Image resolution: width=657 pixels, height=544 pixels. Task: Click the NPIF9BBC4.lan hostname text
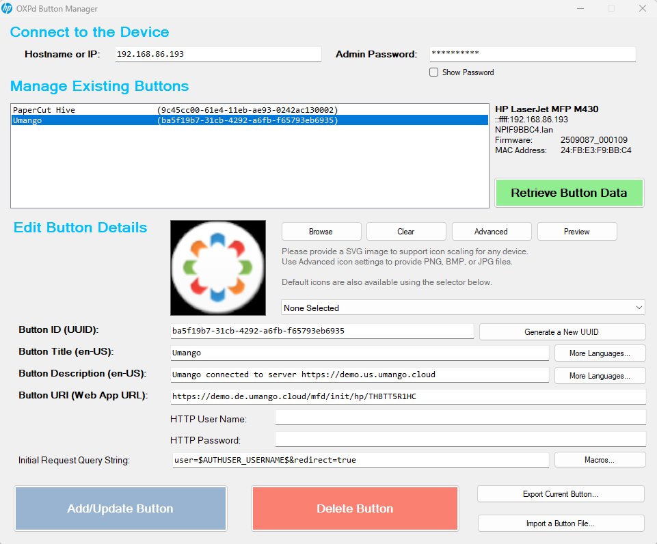(524, 130)
